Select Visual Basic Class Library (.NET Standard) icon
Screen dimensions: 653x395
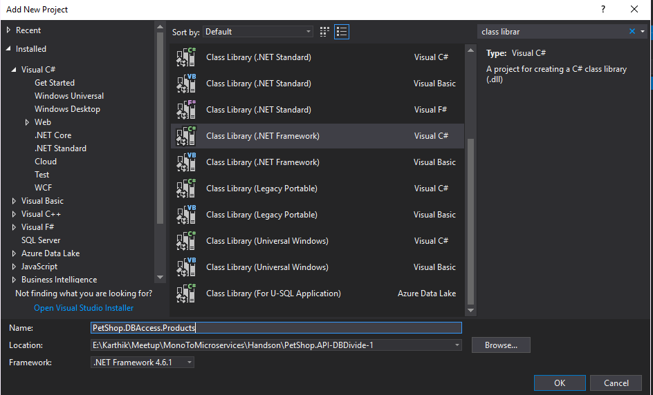pyautogui.click(x=186, y=83)
